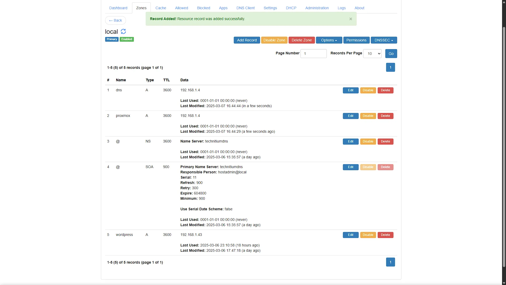Click the Add Record button
This screenshot has width=506, height=285.
247,40
